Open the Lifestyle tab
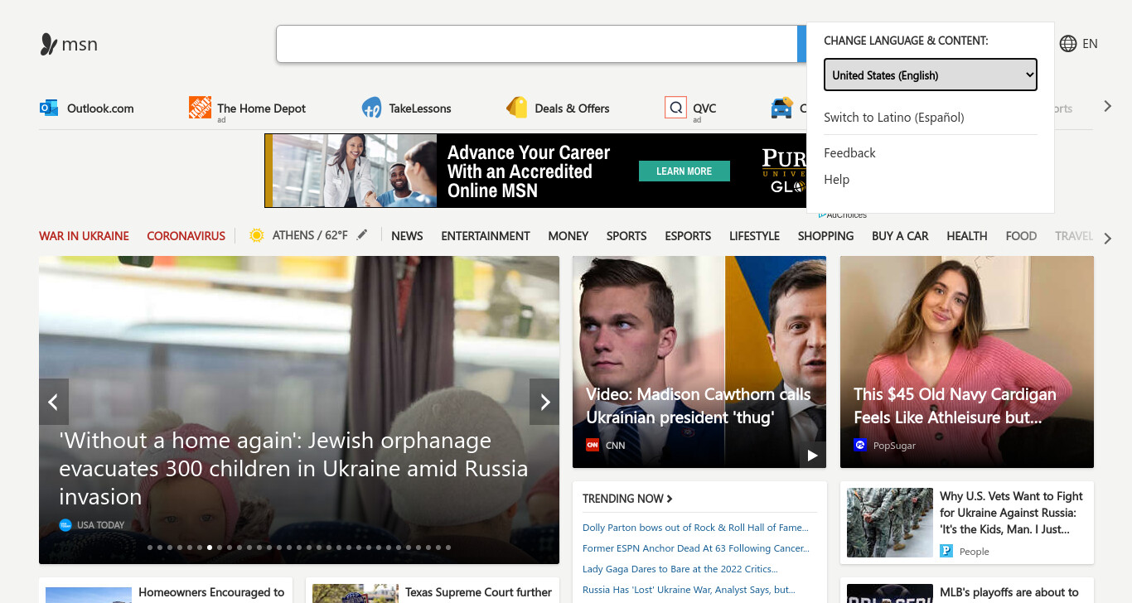 pyautogui.click(x=754, y=236)
